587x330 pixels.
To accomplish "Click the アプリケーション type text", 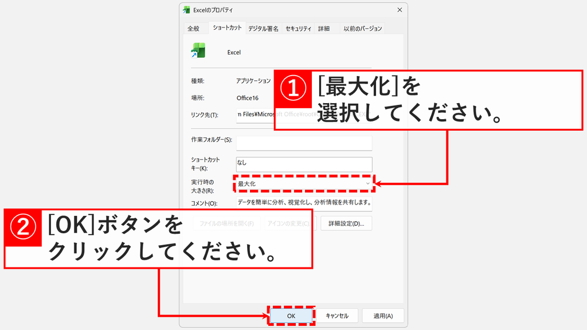I will (253, 81).
